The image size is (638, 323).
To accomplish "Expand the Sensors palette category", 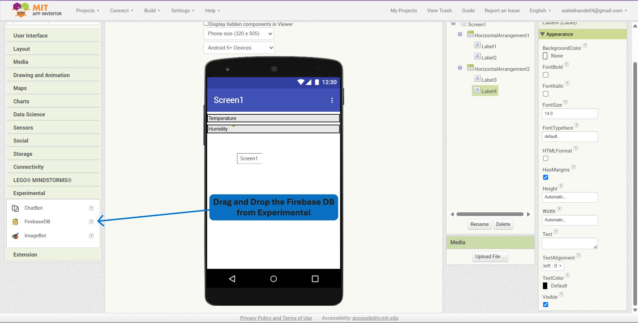I will point(53,128).
